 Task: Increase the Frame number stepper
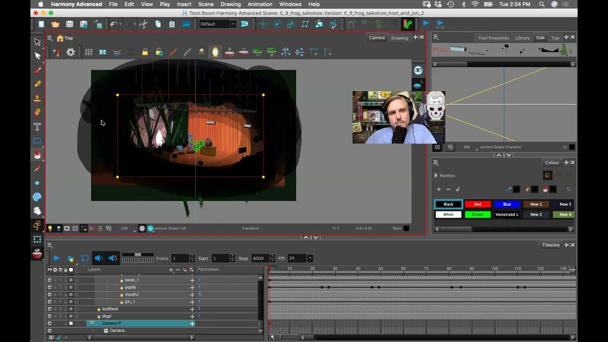tap(192, 256)
